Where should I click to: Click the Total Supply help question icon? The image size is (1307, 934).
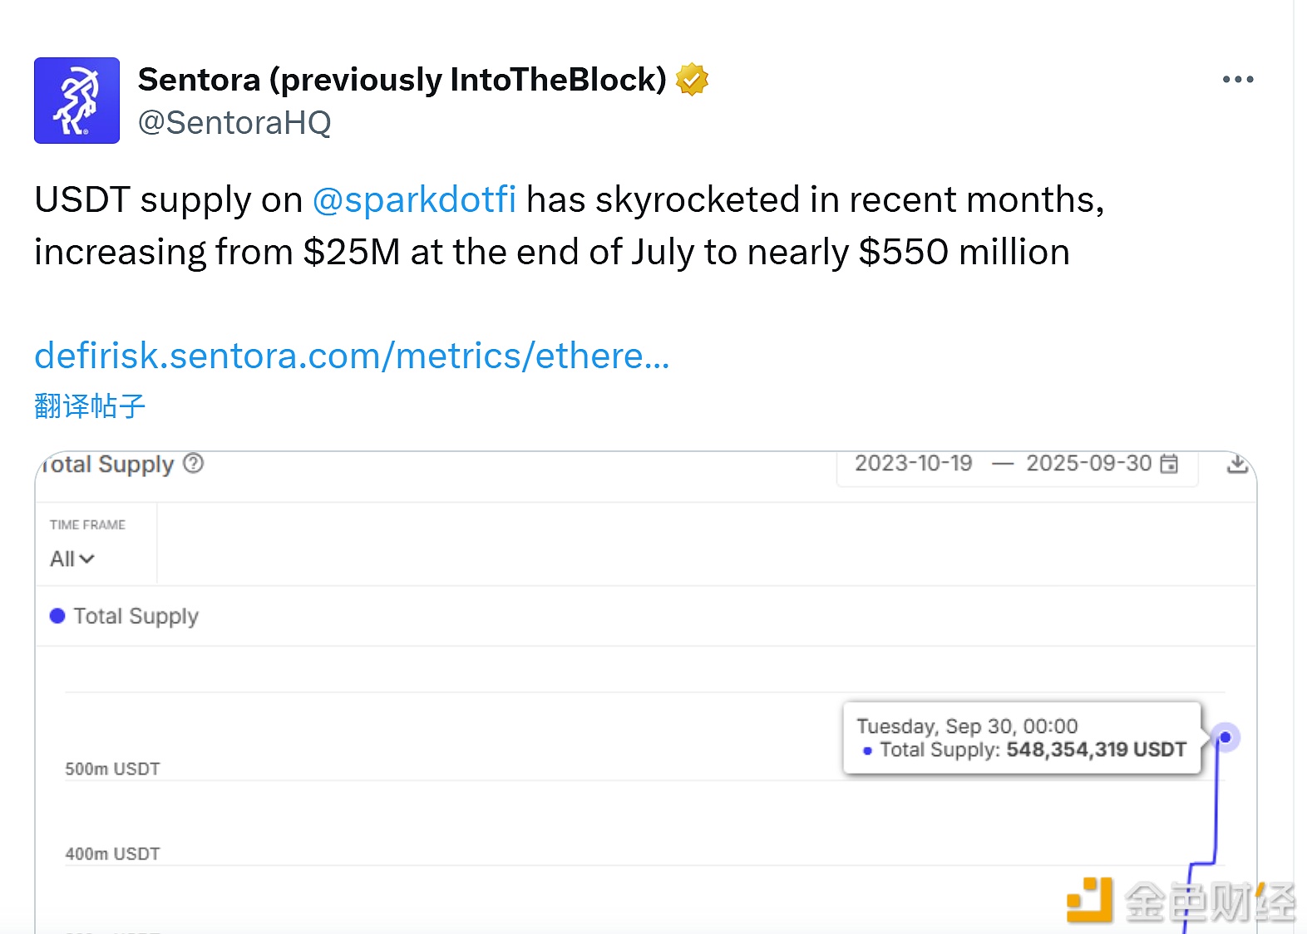(x=194, y=463)
